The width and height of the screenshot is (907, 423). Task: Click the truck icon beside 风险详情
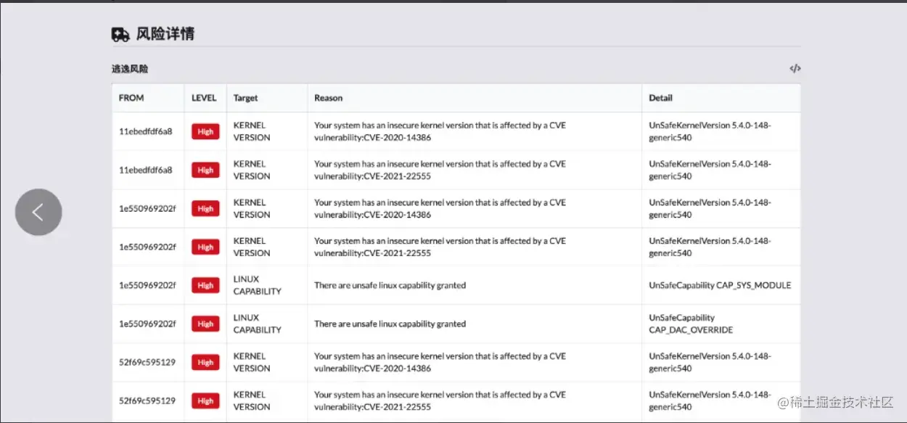tap(120, 34)
